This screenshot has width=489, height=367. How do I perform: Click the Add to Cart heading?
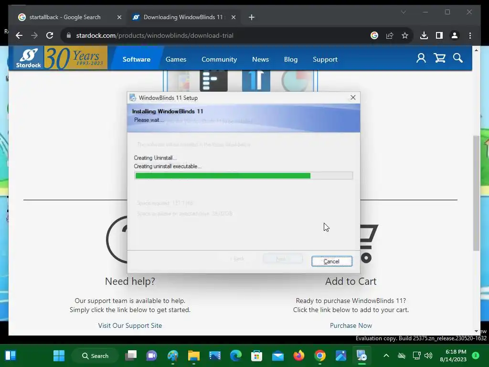(x=351, y=281)
